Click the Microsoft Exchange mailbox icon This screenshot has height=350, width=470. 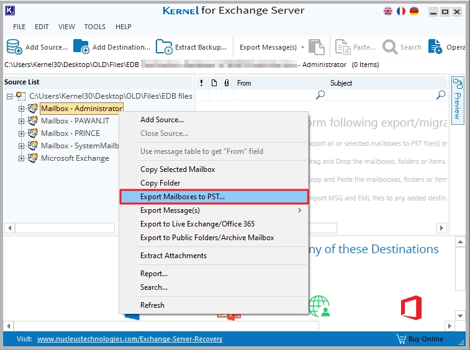[33, 158]
